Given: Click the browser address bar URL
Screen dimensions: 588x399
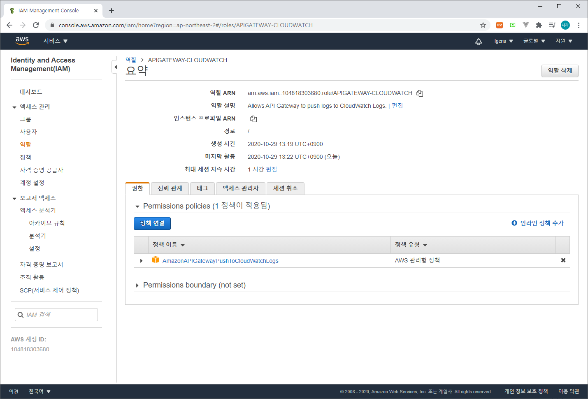Looking at the screenshot, I should [186, 25].
